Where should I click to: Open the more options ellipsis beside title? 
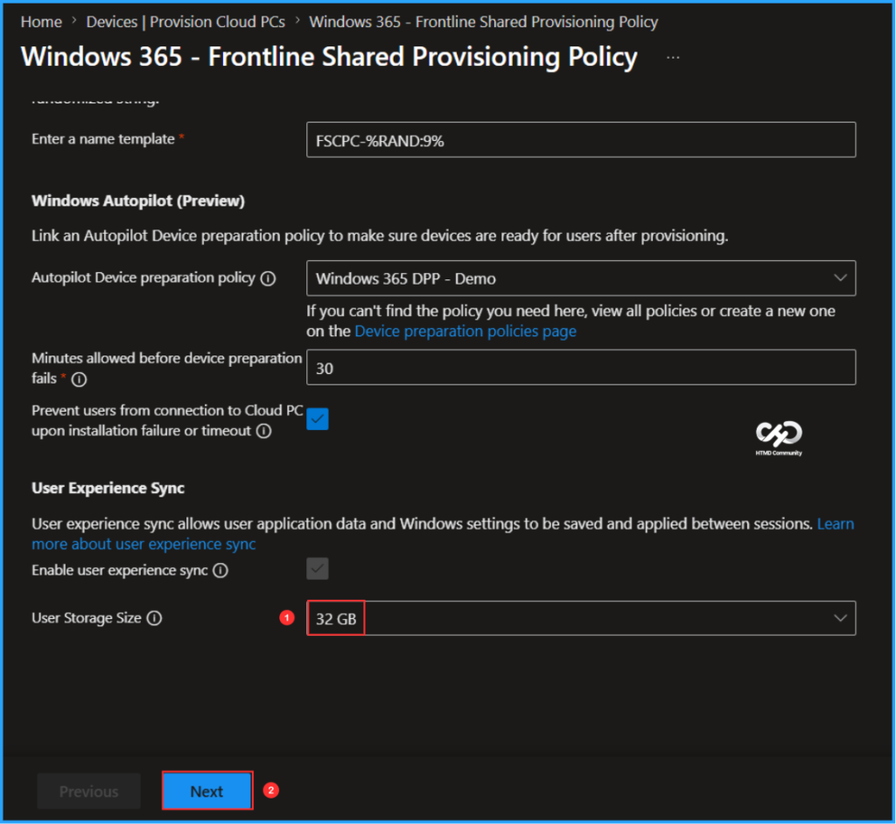(673, 57)
